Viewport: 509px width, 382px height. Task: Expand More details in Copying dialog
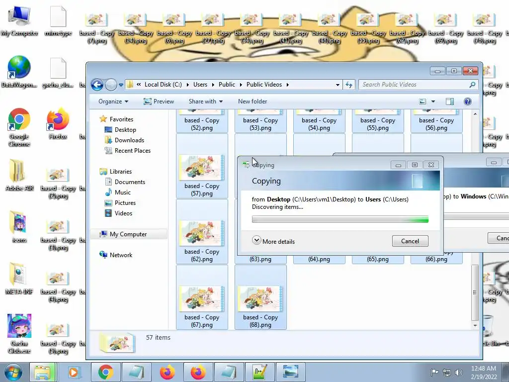[274, 241]
